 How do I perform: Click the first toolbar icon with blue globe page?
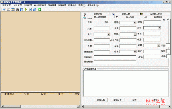4,9
